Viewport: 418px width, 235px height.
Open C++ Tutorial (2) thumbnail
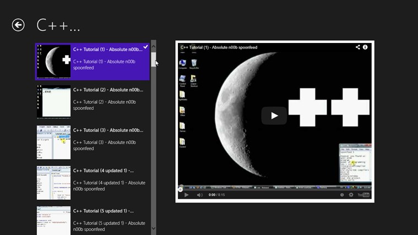click(53, 102)
